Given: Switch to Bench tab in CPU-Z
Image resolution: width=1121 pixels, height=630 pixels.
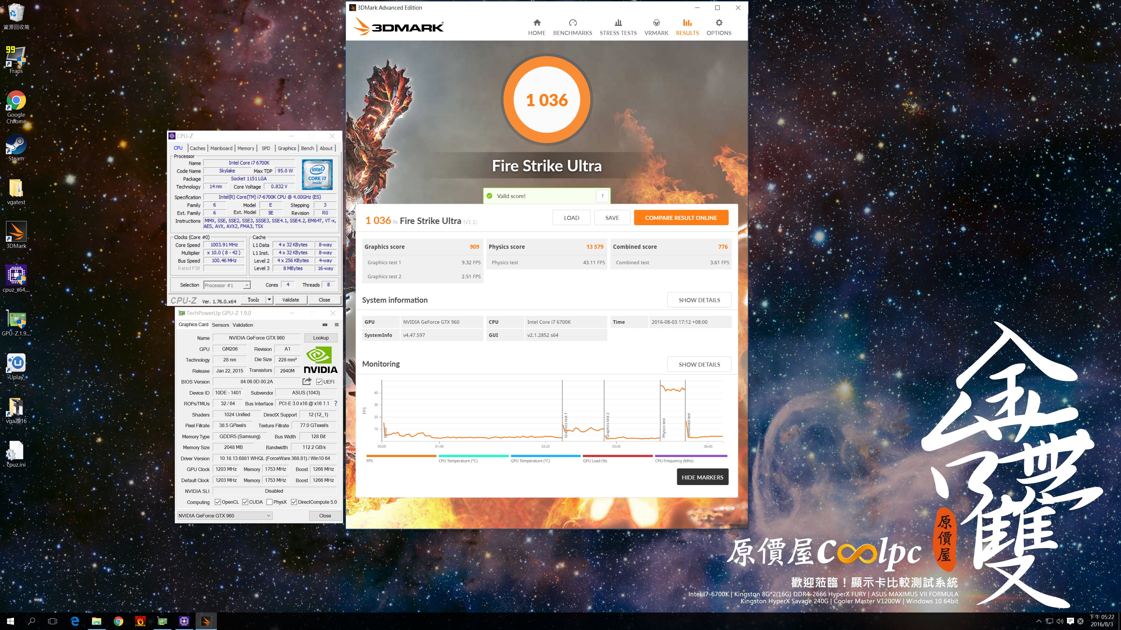Looking at the screenshot, I should coord(307,148).
